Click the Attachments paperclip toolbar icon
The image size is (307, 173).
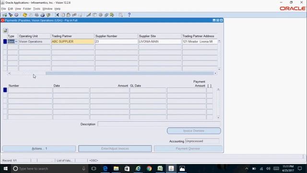click(x=106, y=15)
